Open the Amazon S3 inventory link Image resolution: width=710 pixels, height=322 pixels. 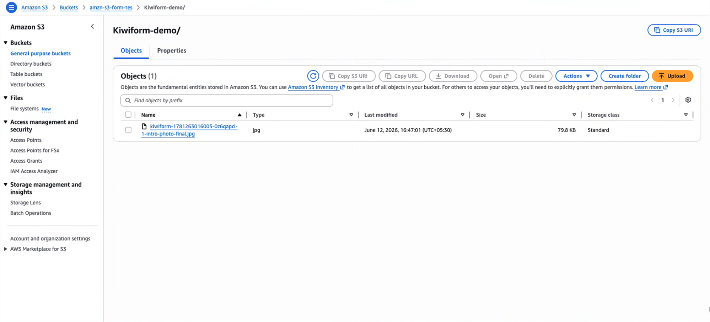coord(316,87)
